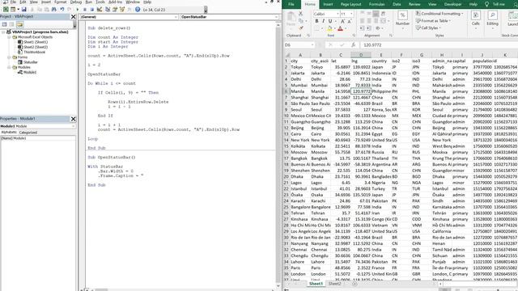Toggle Bold formatting in Excel ribbon
This screenshot has width=518, height=291.
pyautogui.click(x=316, y=21)
